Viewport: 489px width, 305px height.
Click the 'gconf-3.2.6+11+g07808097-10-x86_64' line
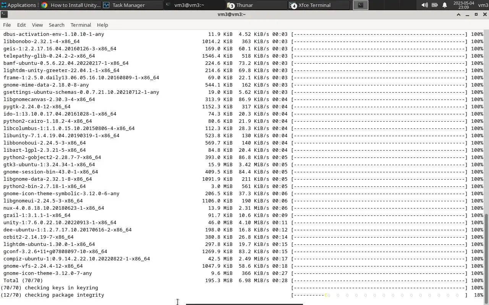(55, 252)
